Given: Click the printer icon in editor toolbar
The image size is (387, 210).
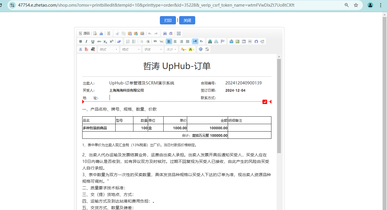Looking at the screenshot, I should coord(101,33).
